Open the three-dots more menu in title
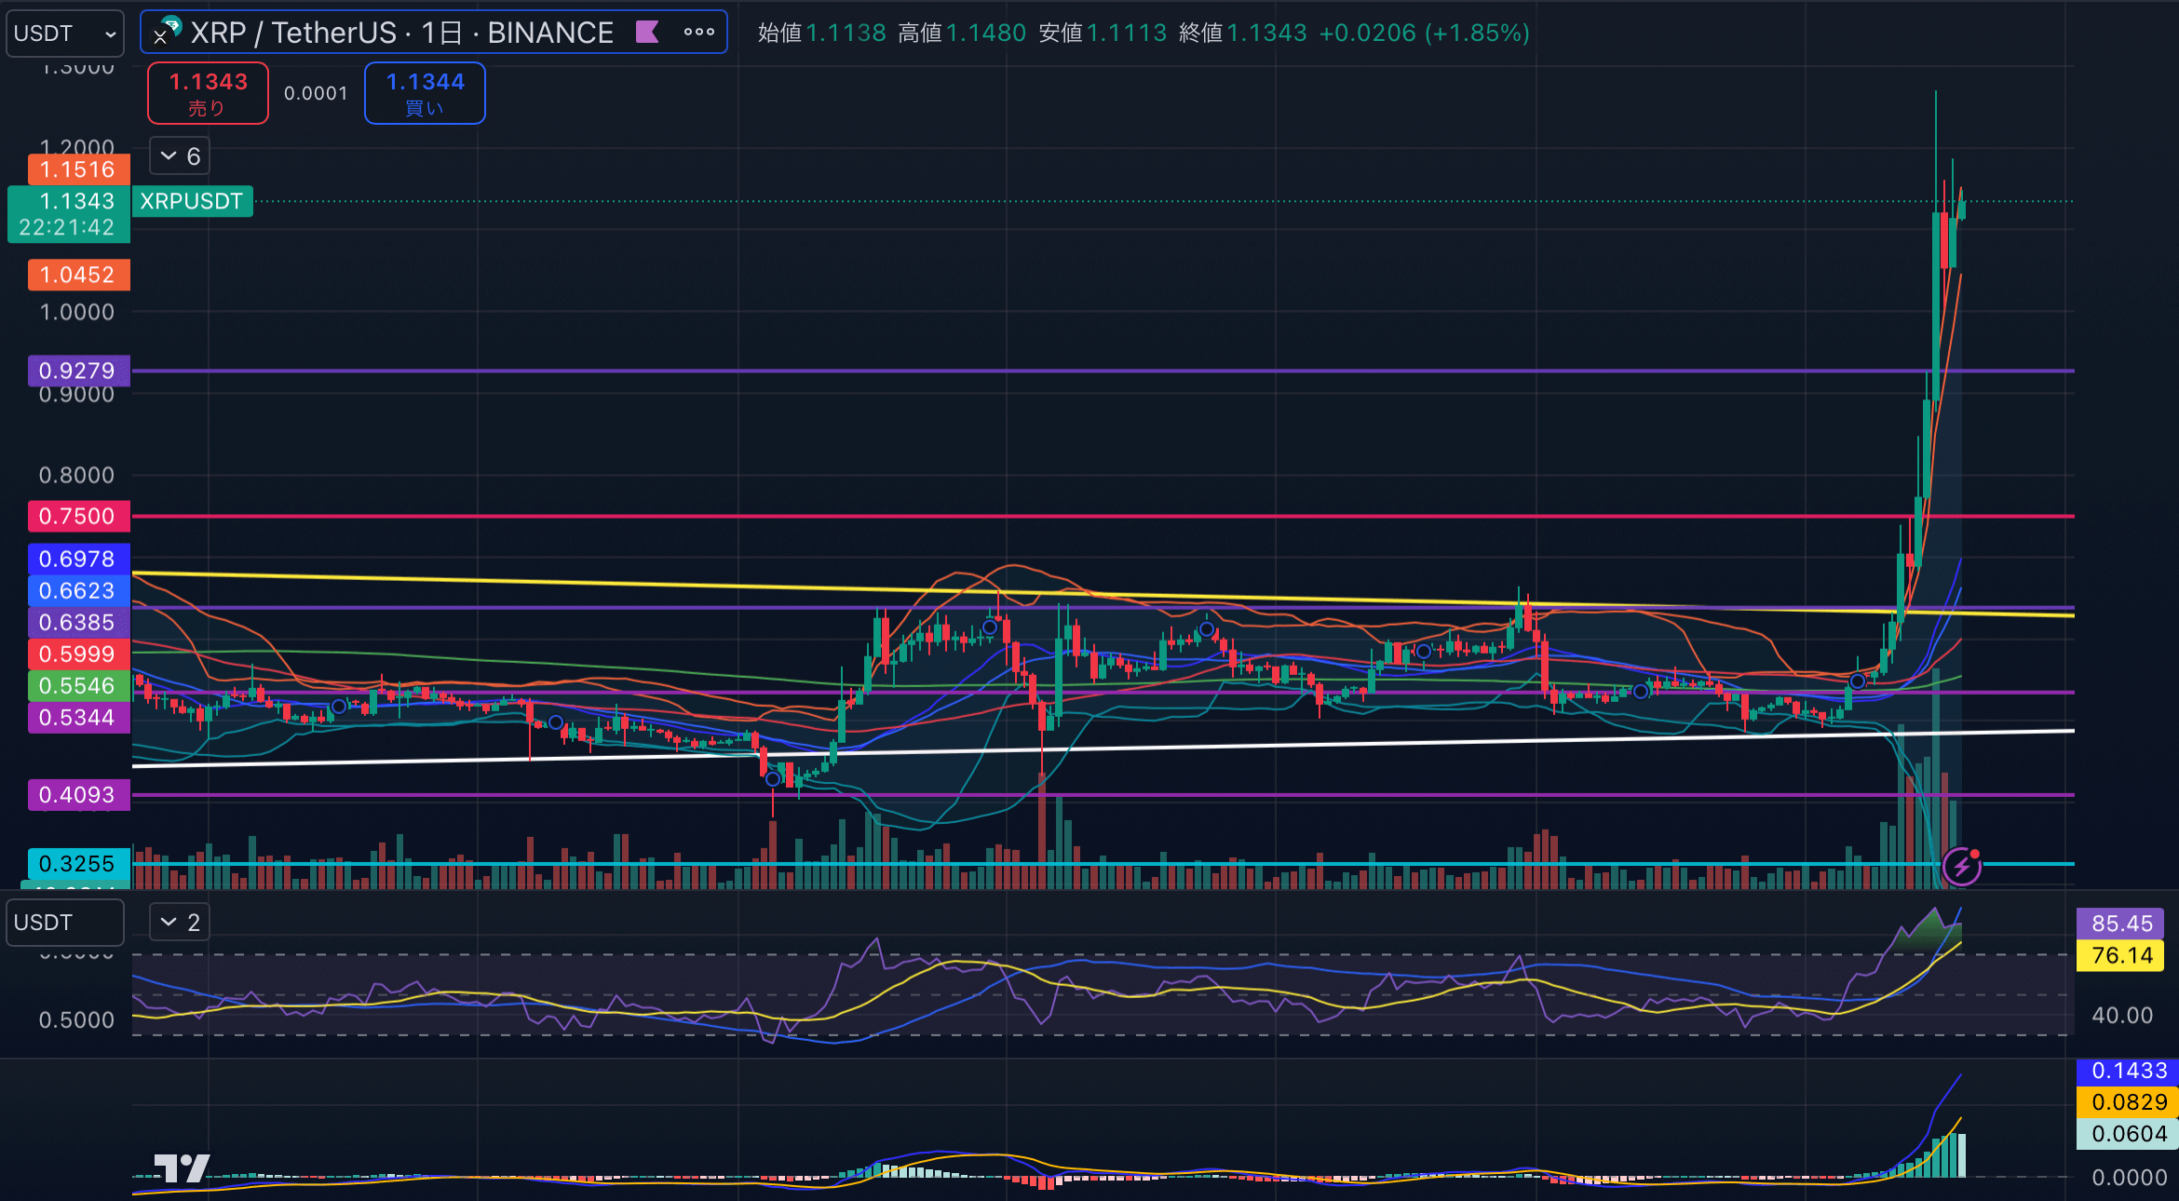Image resolution: width=2179 pixels, height=1201 pixels. pyautogui.click(x=698, y=33)
